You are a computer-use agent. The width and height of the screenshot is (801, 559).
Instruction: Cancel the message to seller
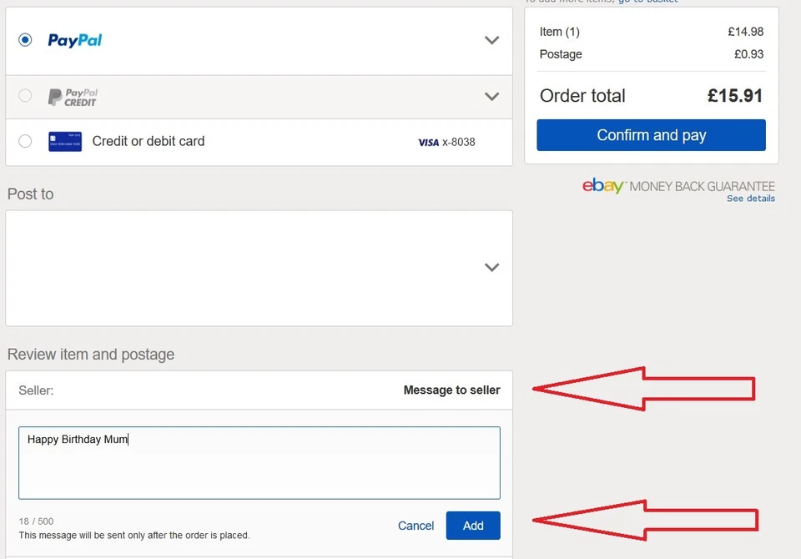point(416,526)
